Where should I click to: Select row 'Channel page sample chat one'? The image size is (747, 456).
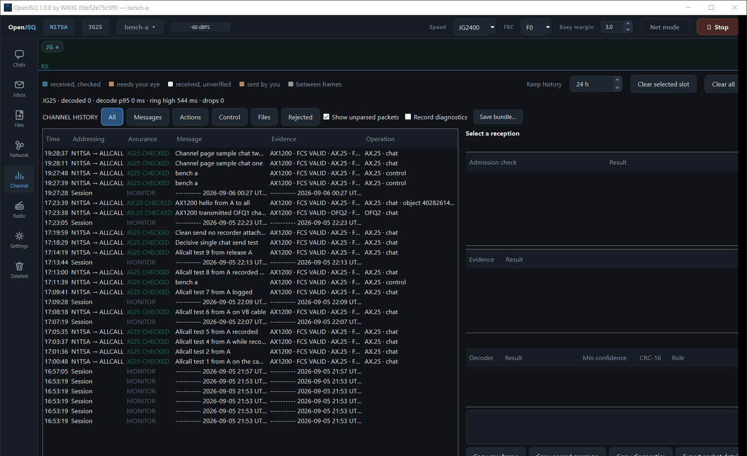click(250, 163)
